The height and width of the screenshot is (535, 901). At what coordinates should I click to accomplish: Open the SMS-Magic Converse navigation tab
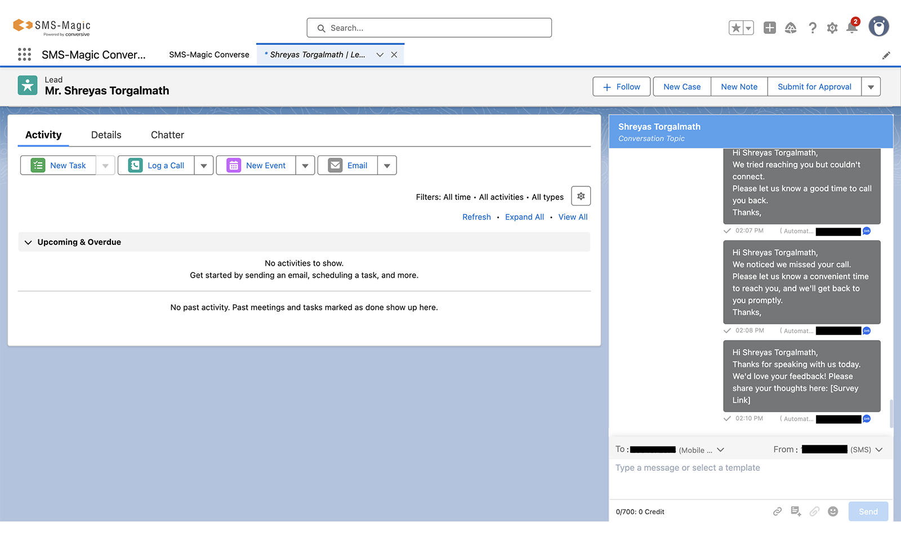[209, 55]
